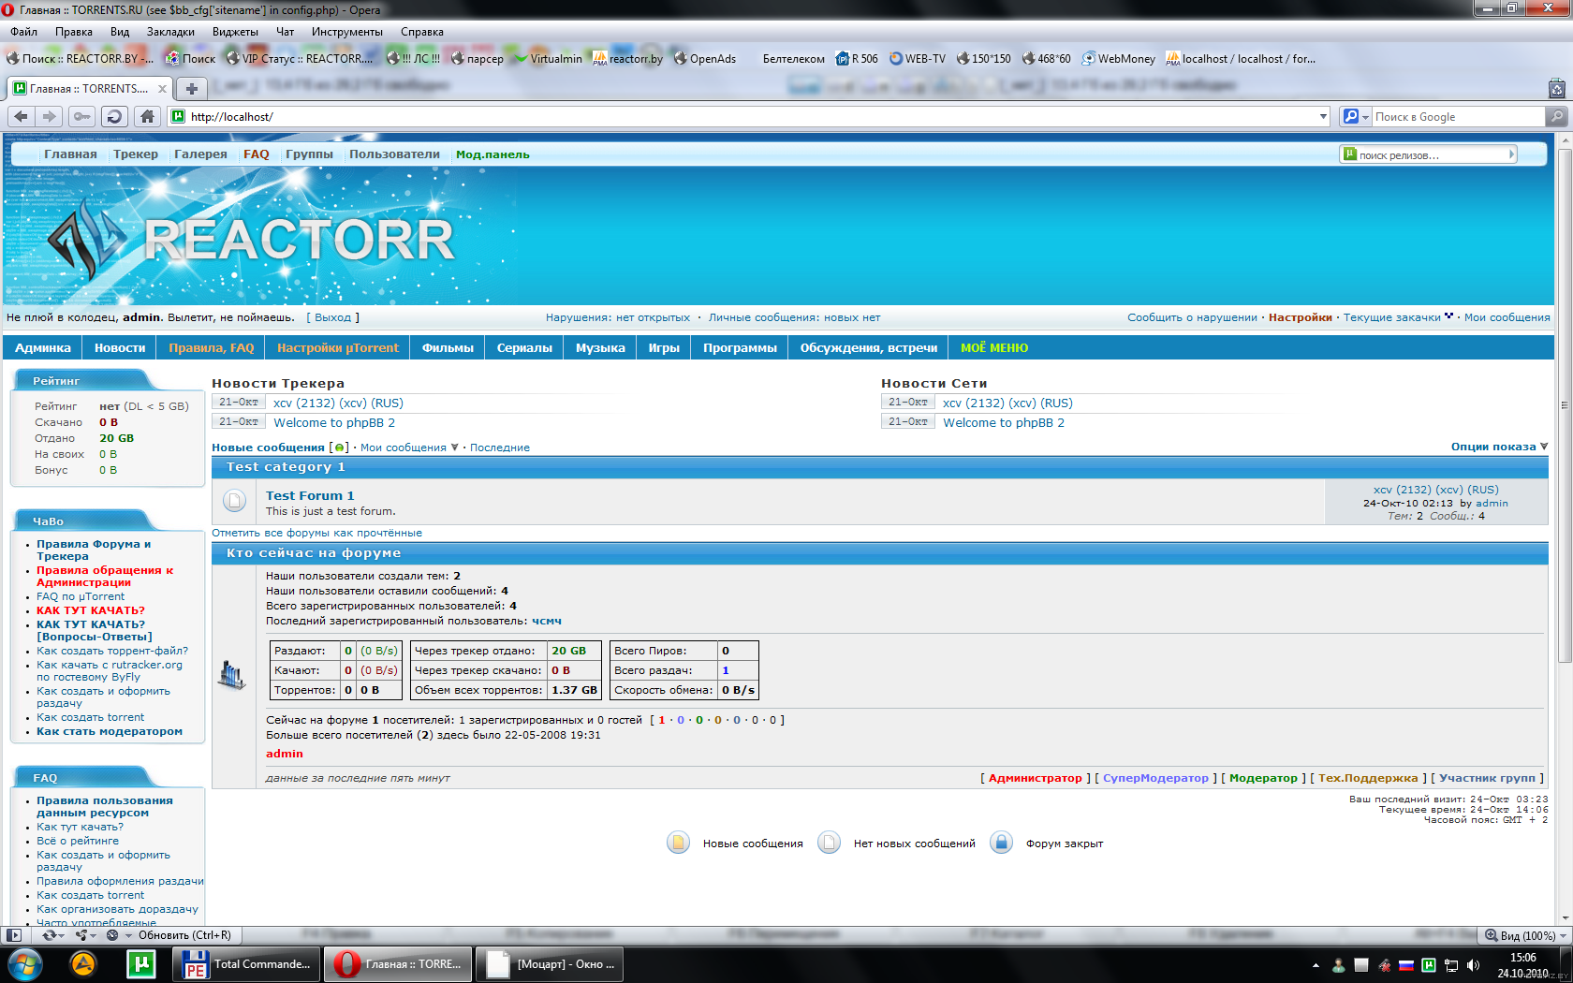Open the Моцарт window from taskbar
Screen dimensions: 1573x983
click(549, 963)
